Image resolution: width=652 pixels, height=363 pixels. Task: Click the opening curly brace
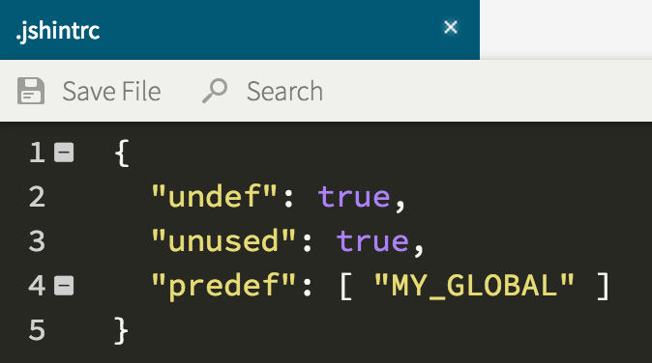122,154
